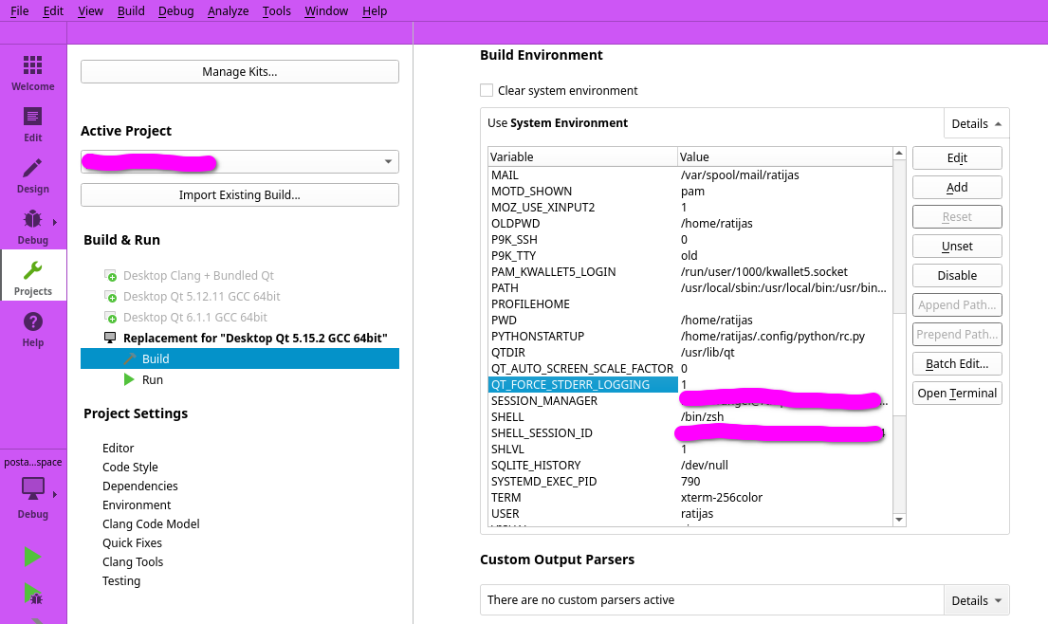The height and width of the screenshot is (624, 1048).
Task: Collapse Build Environment Details expander
Action: 976,123
